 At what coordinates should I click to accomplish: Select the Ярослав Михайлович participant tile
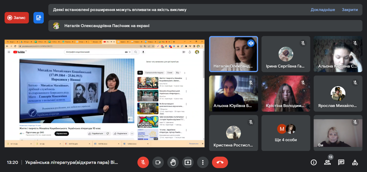338,93
